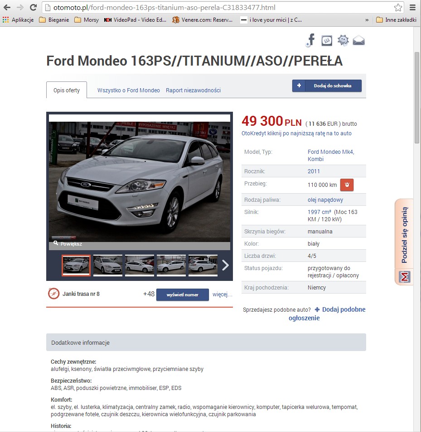Select the second photo thumbnail
The height and width of the screenshot is (432, 421).
coord(108,266)
